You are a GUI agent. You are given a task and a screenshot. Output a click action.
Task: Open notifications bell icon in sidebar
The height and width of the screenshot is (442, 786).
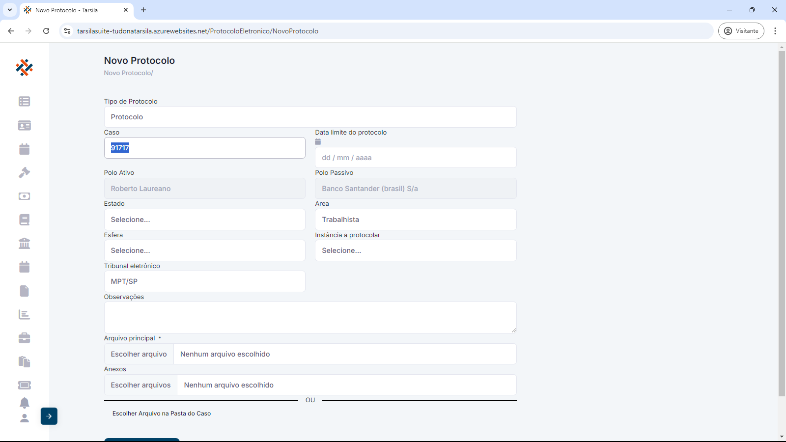click(24, 403)
